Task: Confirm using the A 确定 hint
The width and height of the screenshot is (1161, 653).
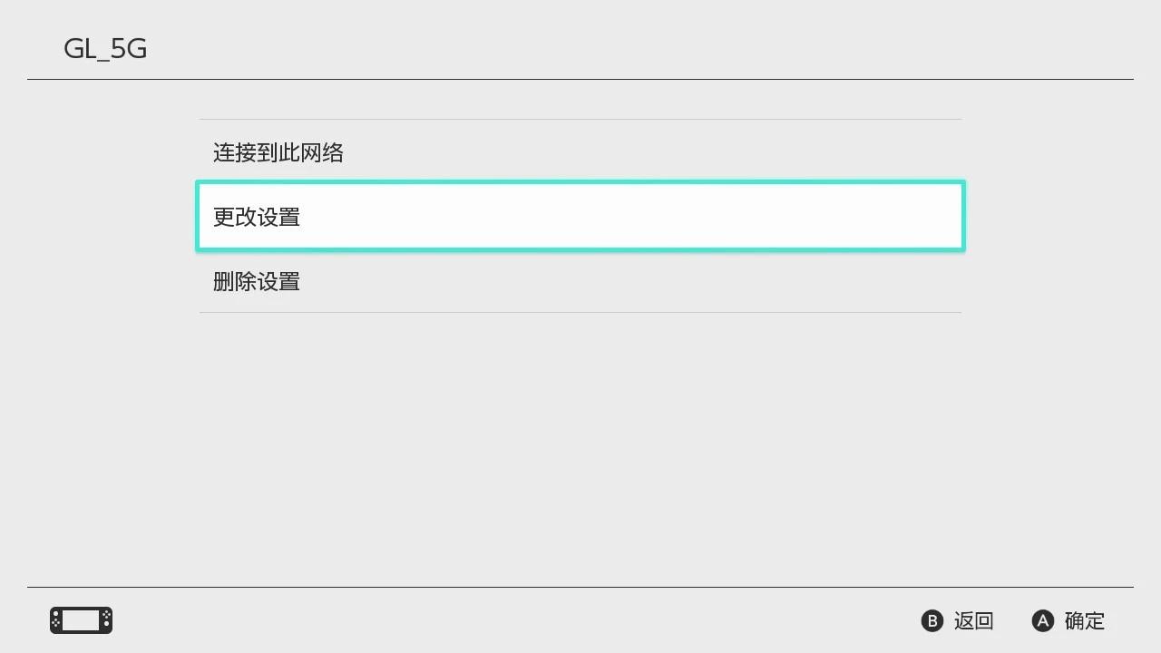Action: (x=1068, y=620)
